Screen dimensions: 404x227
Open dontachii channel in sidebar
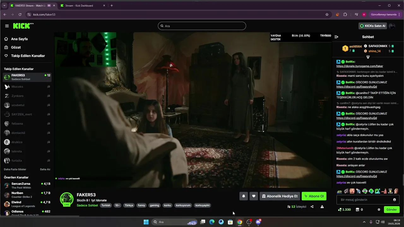pyautogui.click(x=27, y=133)
